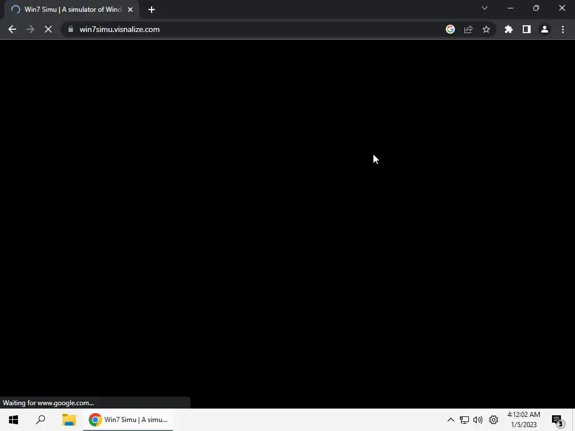Toggle the Chrome side panel
Viewport: 575px width, 431px height.
527,29
